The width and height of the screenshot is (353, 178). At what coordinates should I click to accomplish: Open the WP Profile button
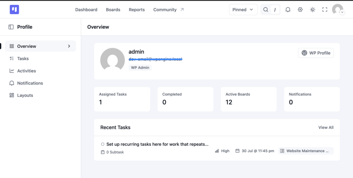click(x=316, y=53)
